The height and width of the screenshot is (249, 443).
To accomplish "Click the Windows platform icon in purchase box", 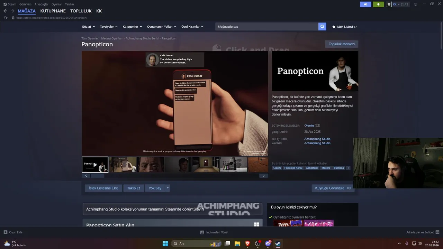I will pyautogui.click(x=256, y=224).
